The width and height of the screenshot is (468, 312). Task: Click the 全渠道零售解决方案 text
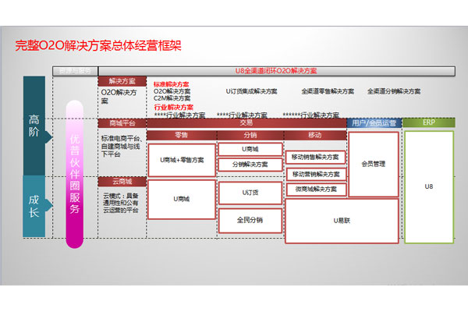click(328, 91)
